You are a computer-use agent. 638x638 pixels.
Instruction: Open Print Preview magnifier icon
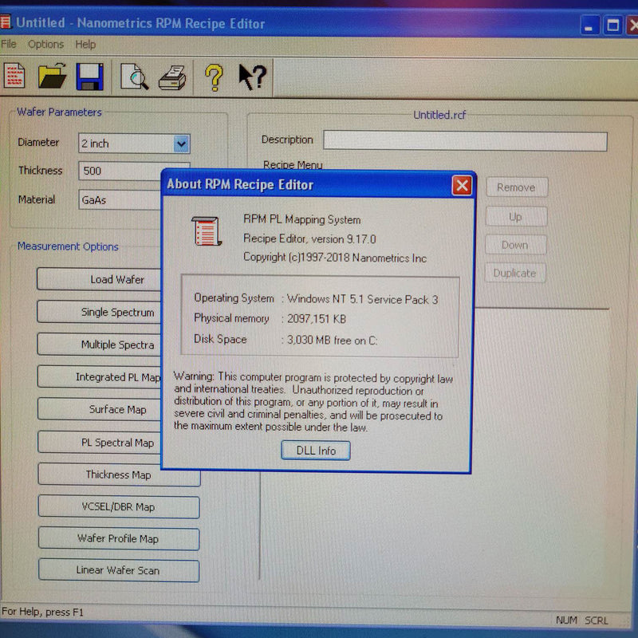[134, 77]
